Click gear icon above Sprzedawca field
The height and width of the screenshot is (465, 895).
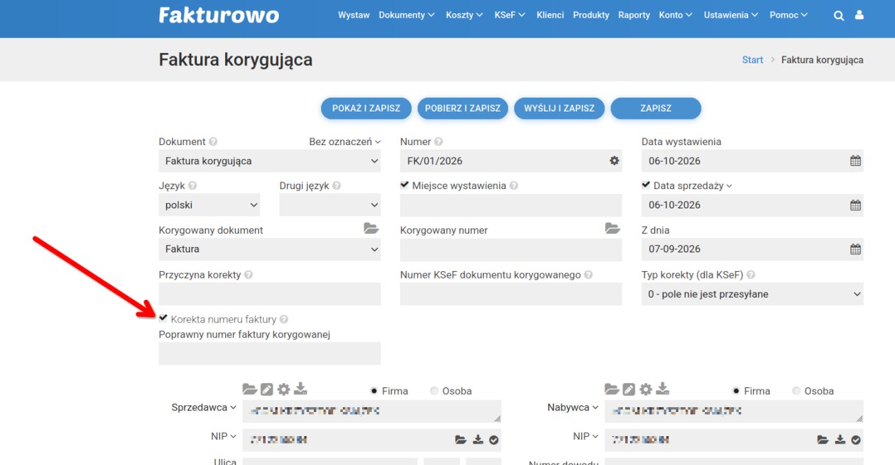pos(284,389)
